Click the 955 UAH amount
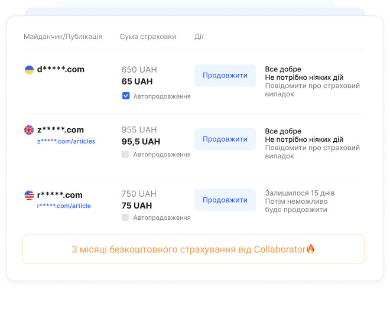Screen dimensions: 390x309 point(139,130)
